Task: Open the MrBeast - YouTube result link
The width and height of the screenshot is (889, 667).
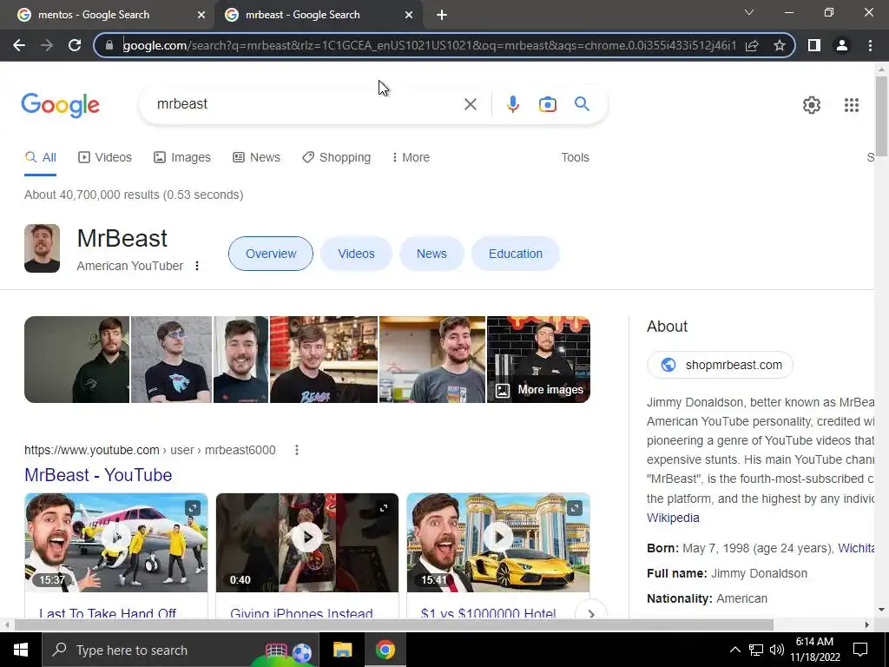Action: click(98, 475)
